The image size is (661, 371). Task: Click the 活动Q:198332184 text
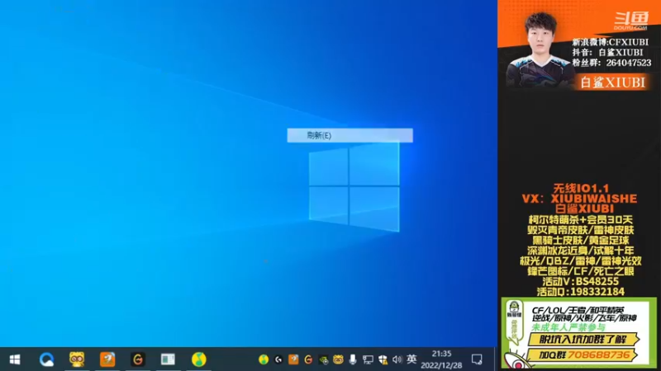pyautogui.click(x=581, y=292)
